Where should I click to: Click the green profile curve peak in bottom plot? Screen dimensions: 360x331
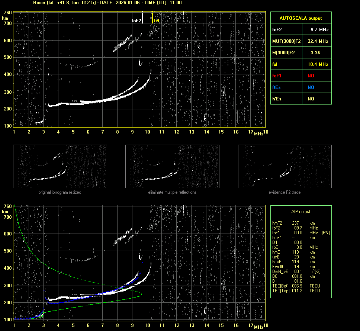[x=142, y=294]
